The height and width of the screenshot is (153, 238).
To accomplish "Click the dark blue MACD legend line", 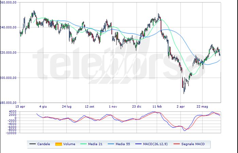I will [138, 144].
